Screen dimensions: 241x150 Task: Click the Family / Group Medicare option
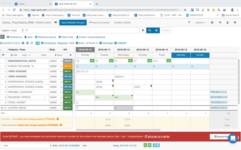[91, 37]
